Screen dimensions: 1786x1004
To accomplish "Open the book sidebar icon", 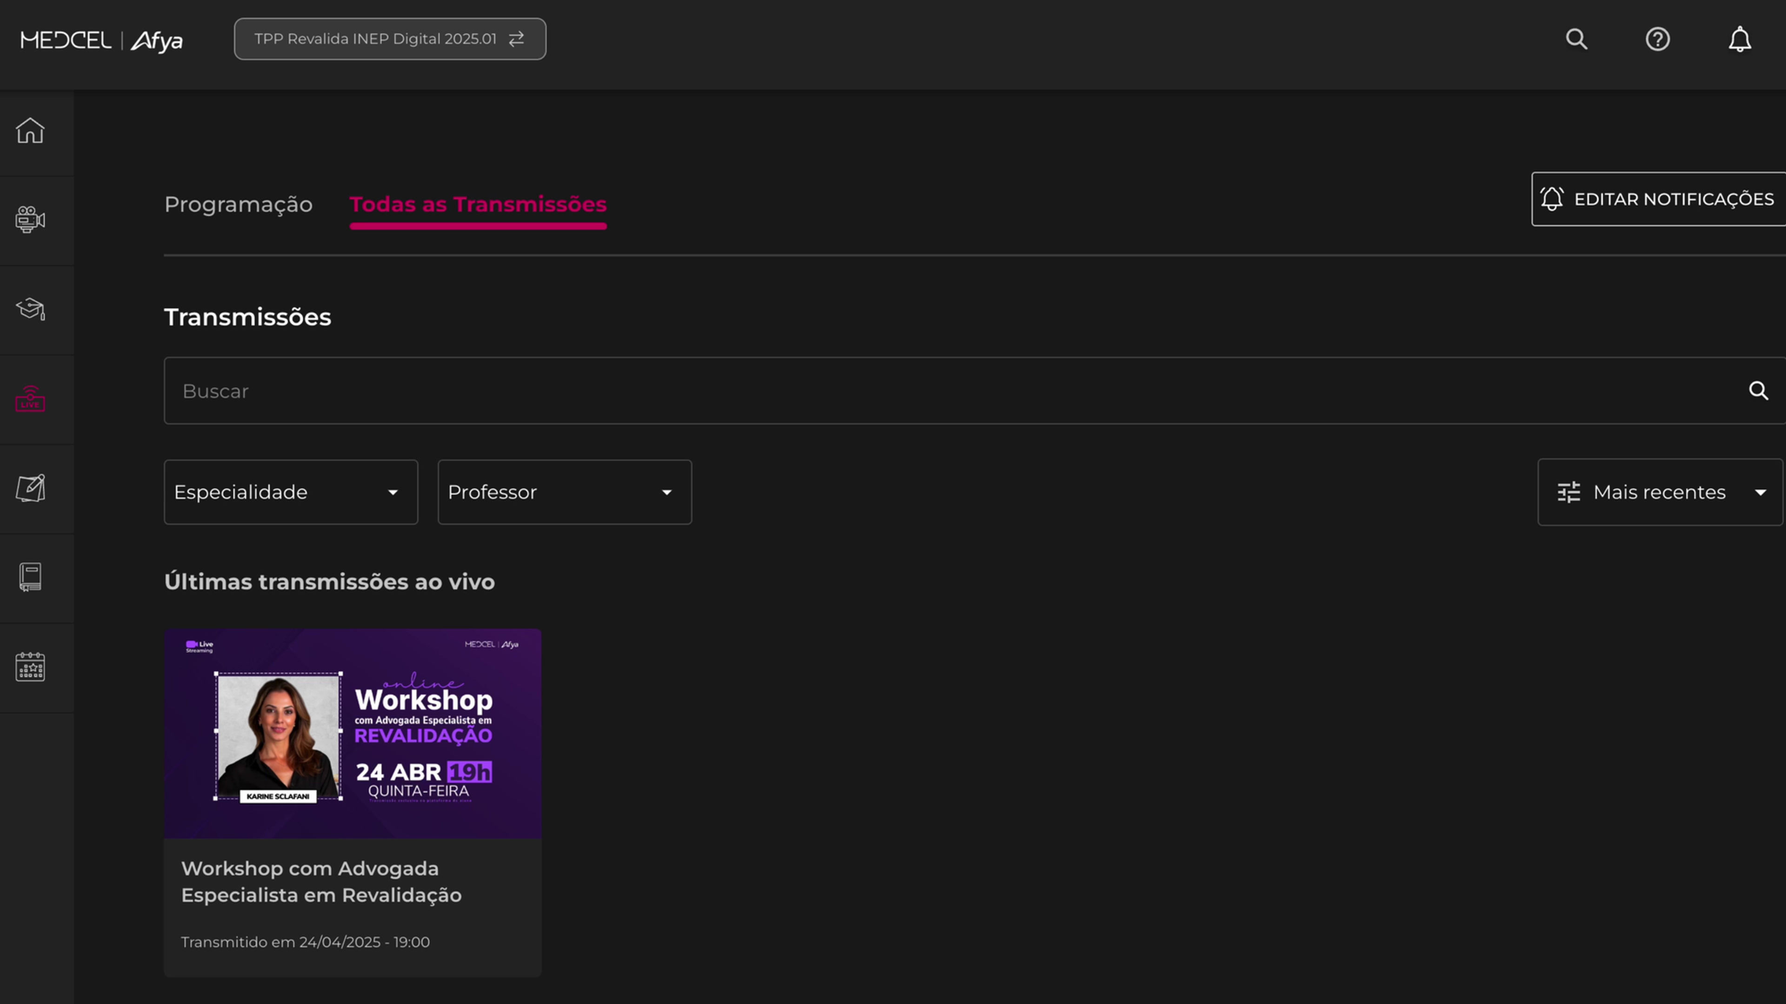I will coord(30,577).
